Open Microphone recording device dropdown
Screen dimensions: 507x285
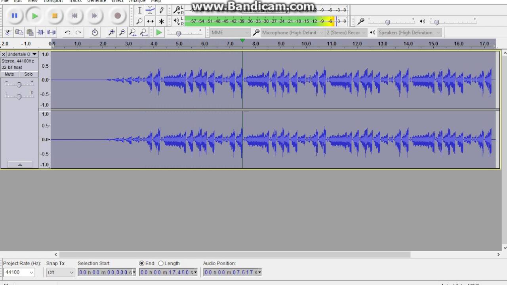pos(292,32)
